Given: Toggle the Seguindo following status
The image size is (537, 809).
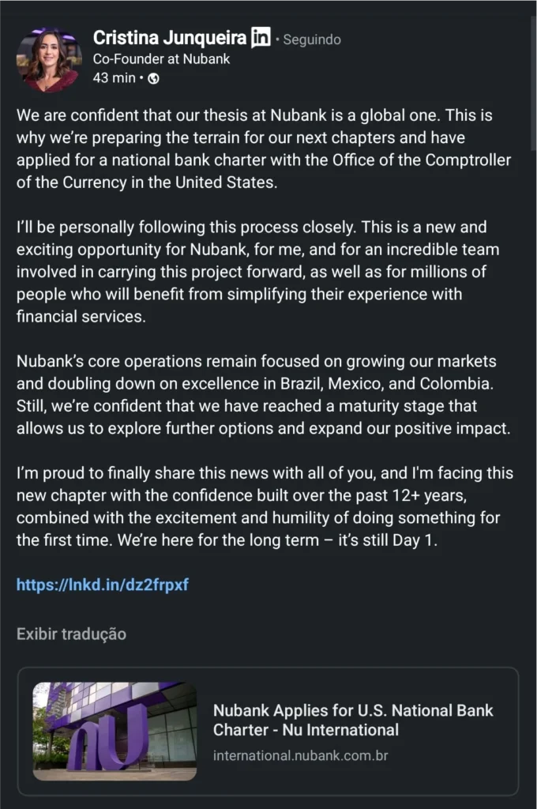Looking at the screenshot, I should (x=312, y=39).
